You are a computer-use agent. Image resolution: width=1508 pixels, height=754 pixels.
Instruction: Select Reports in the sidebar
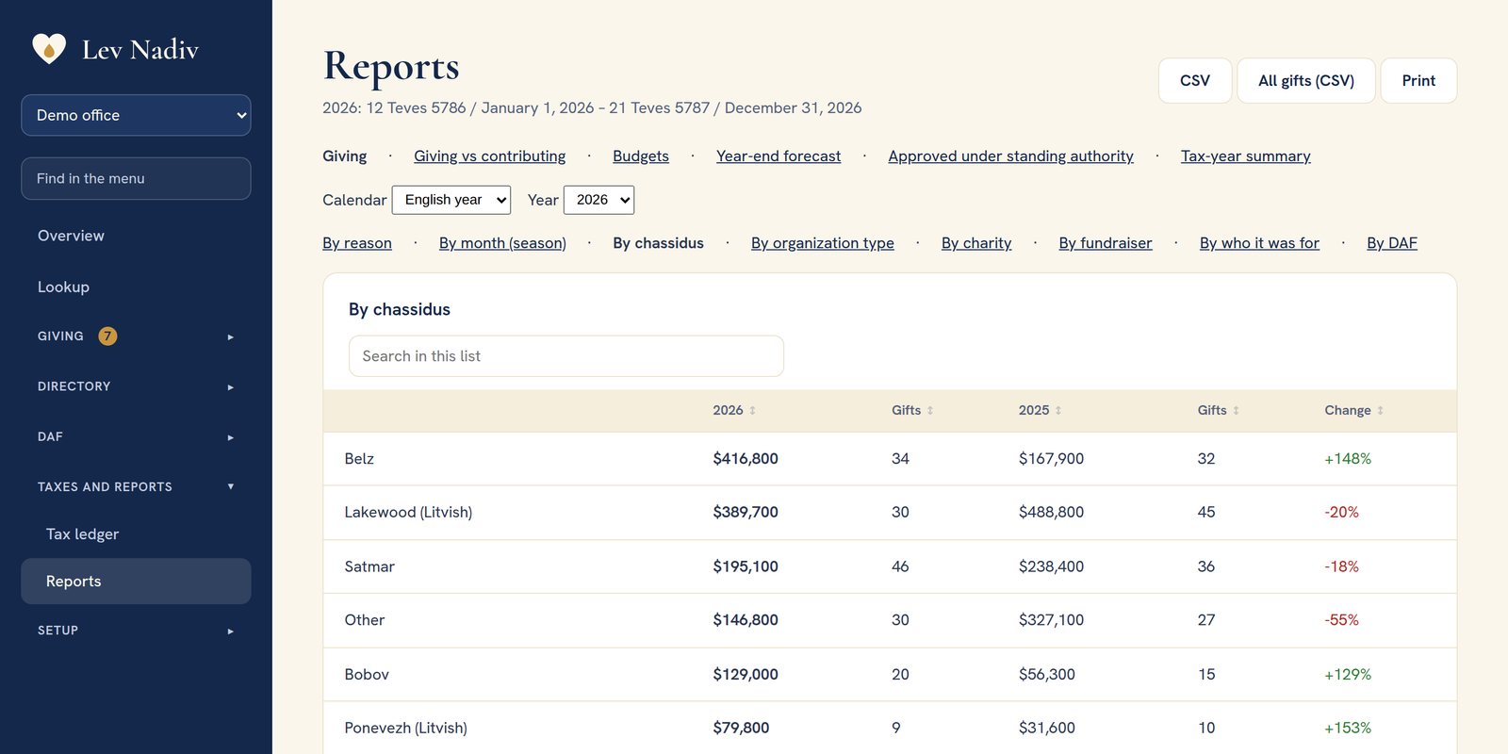pyautogui.click(x=136, y=582)
